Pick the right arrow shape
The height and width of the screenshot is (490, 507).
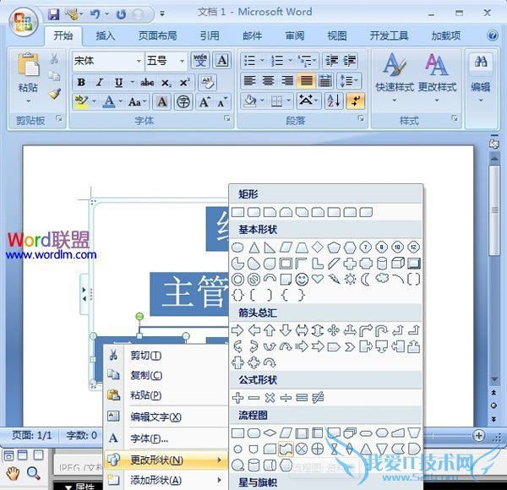point(237,330)
